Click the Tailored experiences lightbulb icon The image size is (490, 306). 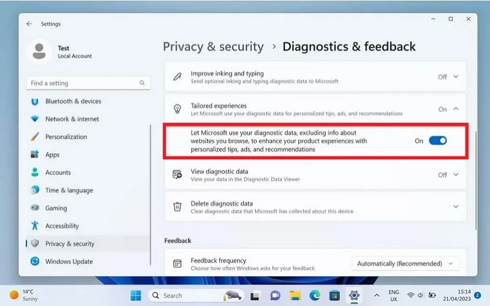pyautogui.click(x=178, y=109)
